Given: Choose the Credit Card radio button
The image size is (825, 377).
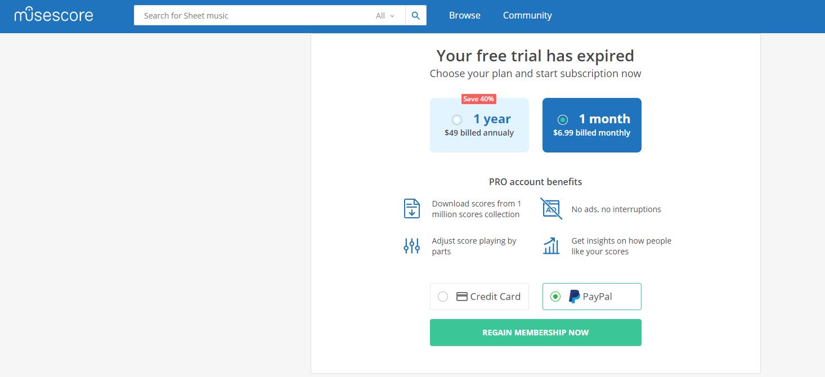Looking at the screenshot, I should [x=443, y=297].
